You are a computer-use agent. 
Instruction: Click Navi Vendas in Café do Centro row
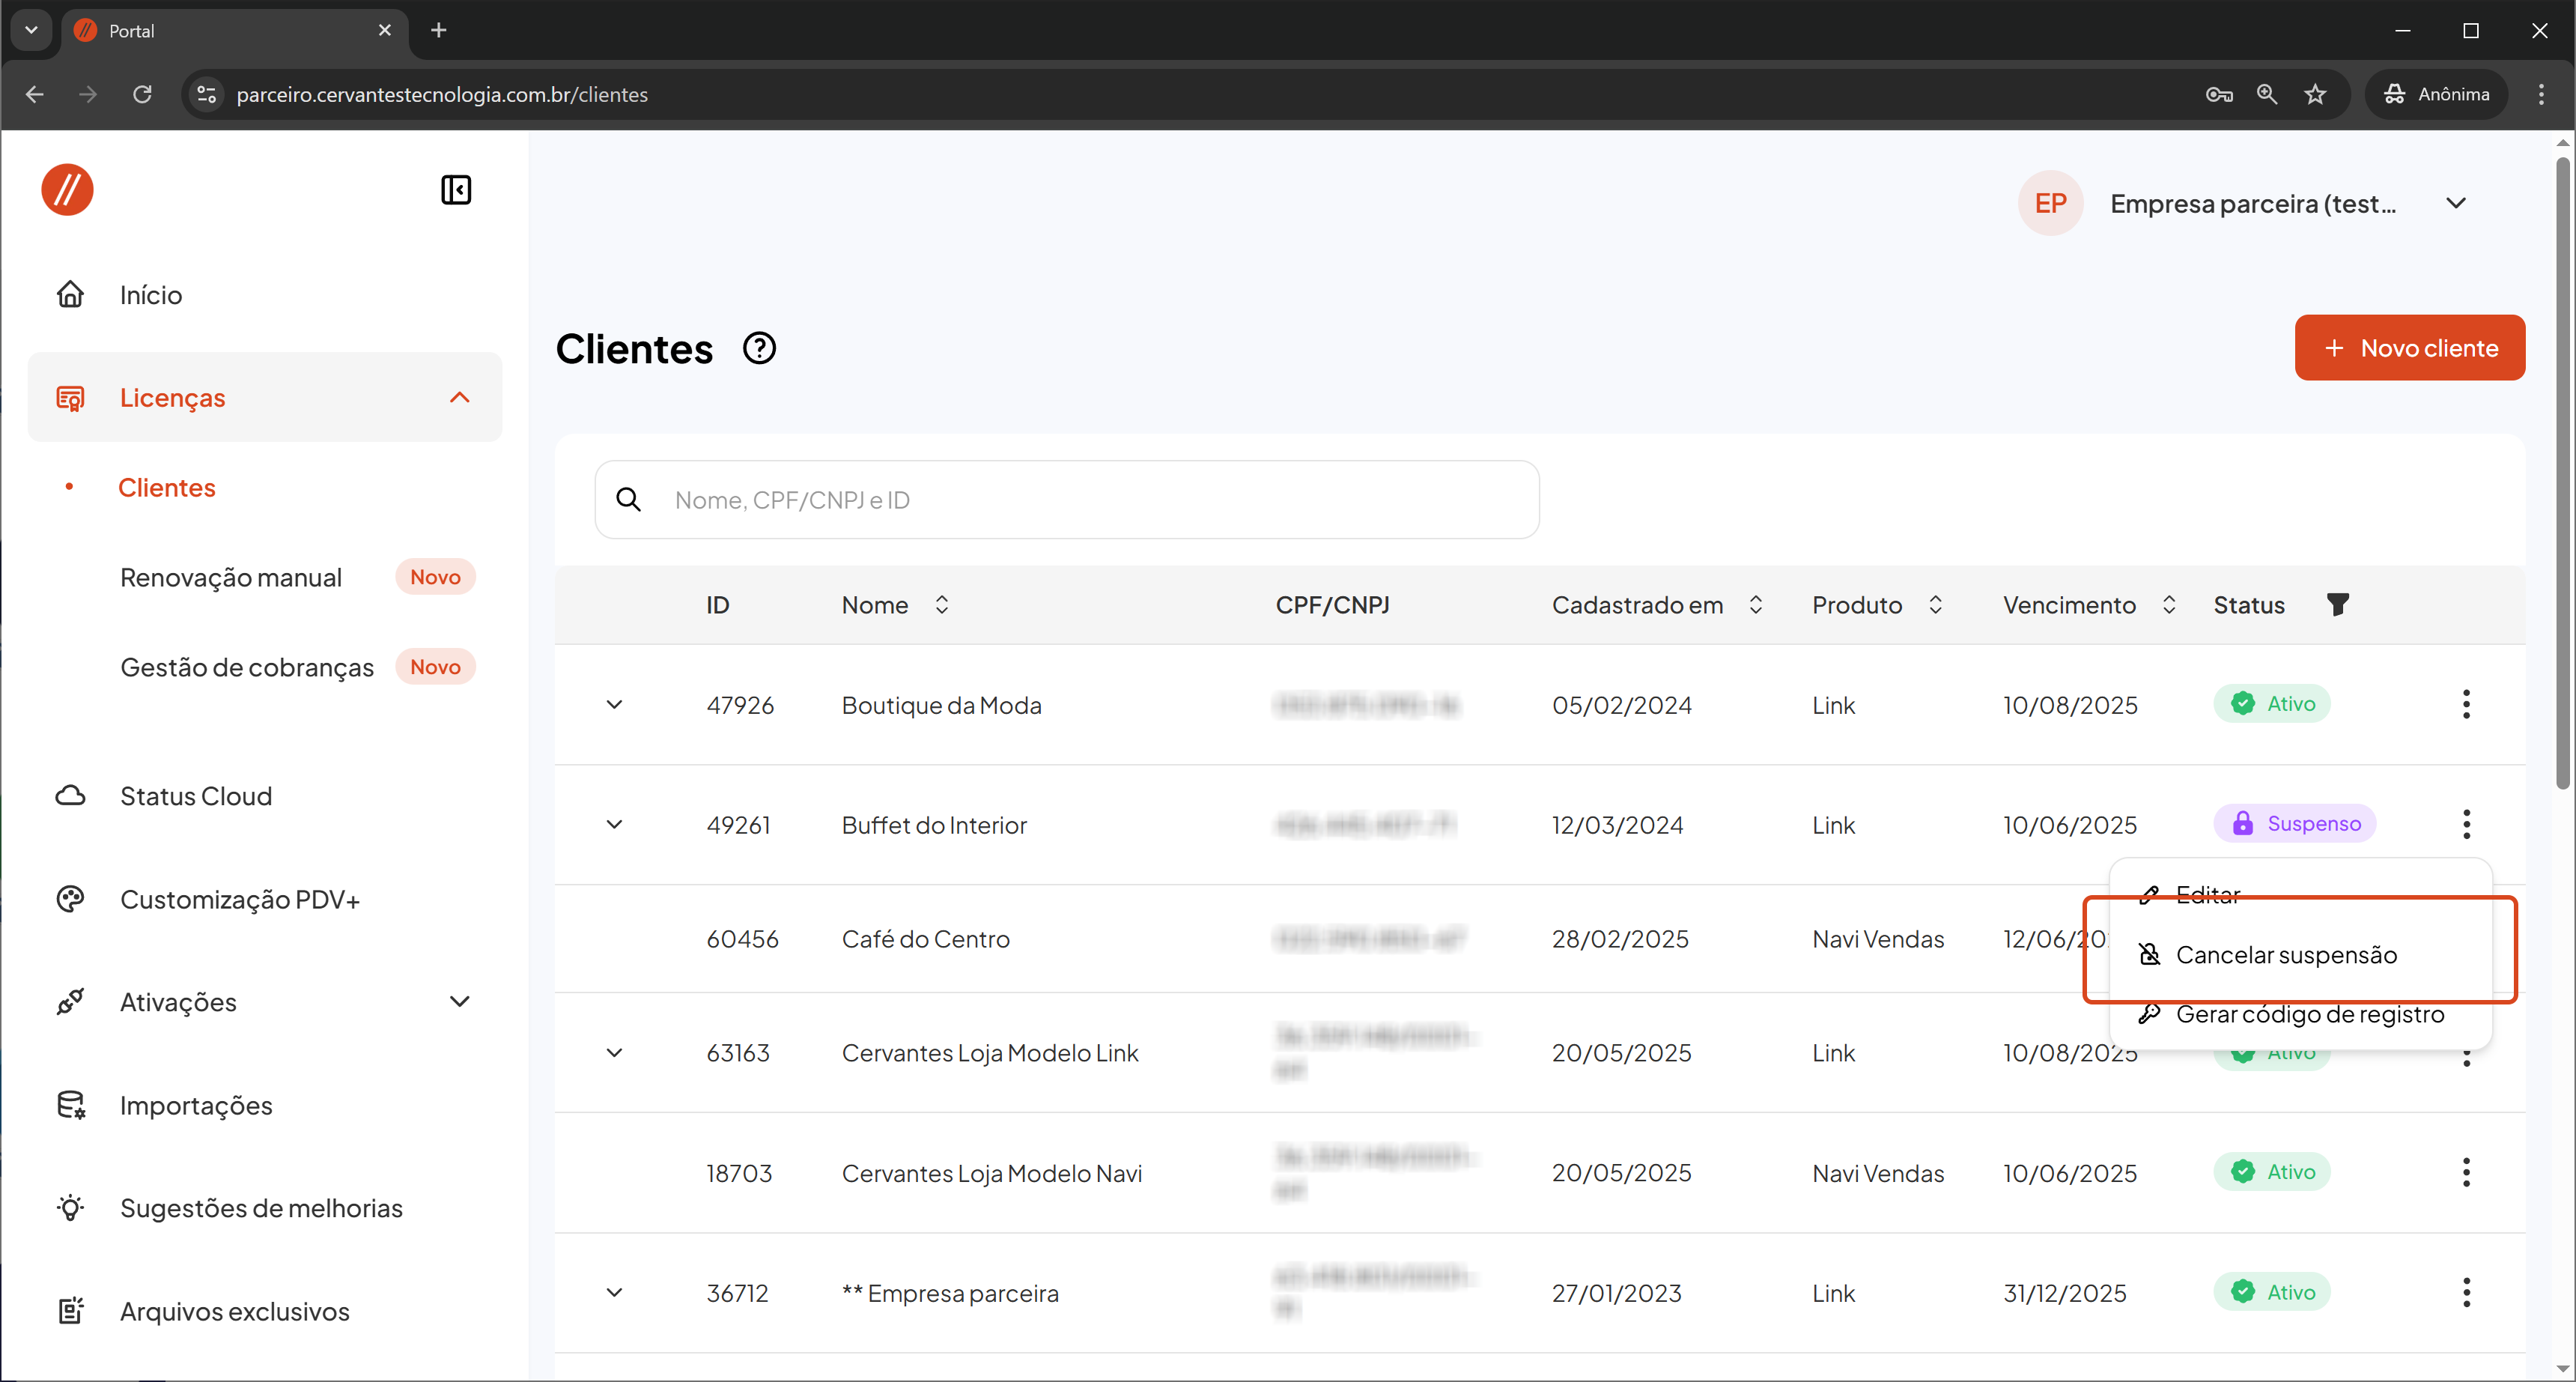tap(1878, 939)
